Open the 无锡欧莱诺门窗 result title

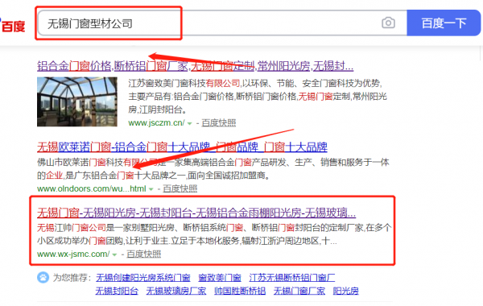(182, 147)
